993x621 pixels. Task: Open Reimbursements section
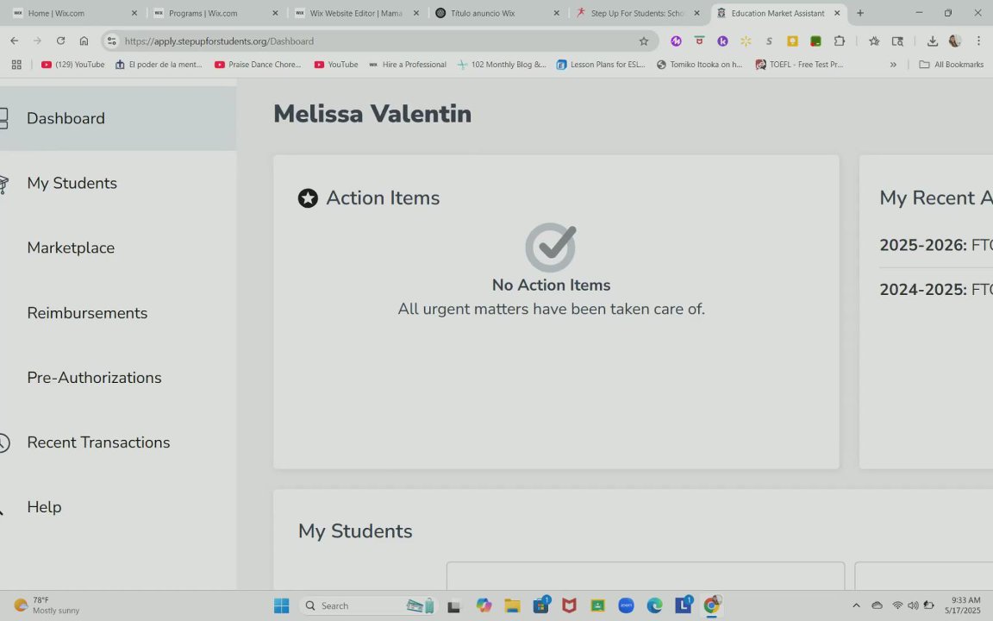coord(87,313)
